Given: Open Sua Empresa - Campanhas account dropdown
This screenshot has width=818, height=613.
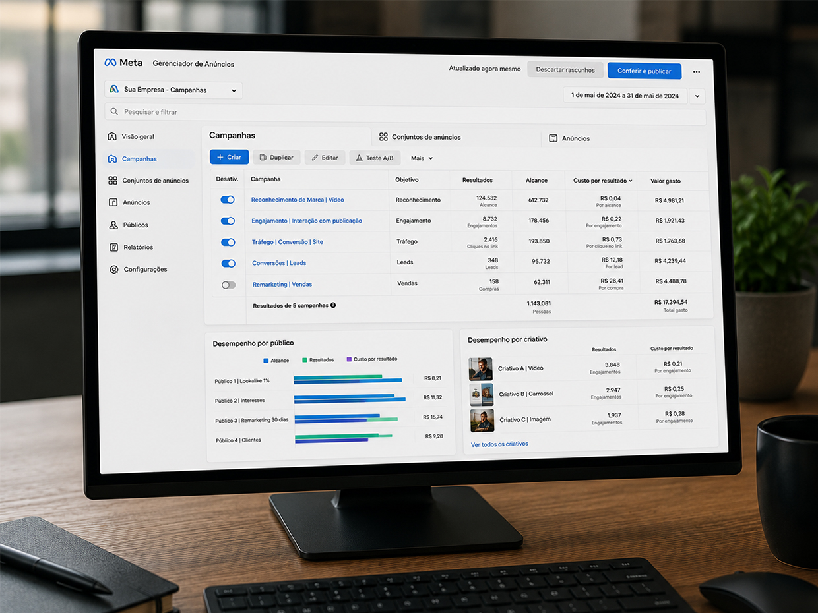Looking at the screenshot, I should (173, 90).
